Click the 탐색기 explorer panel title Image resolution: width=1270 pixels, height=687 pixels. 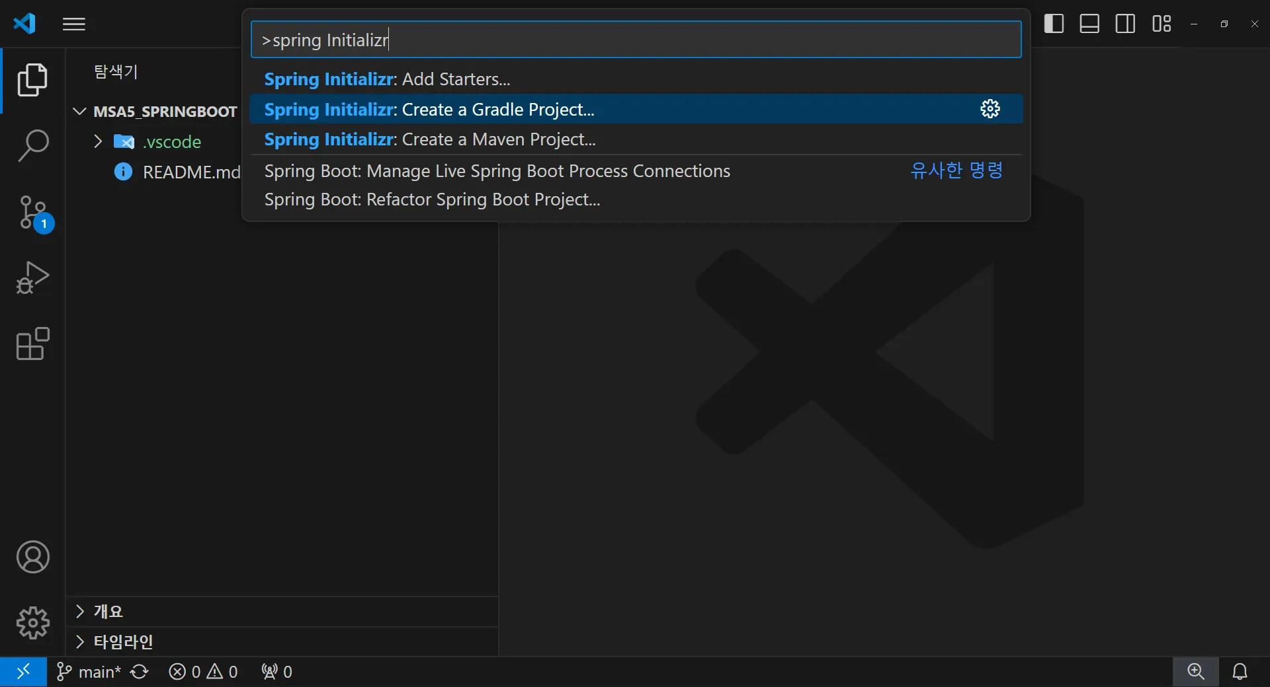point(116,71)
